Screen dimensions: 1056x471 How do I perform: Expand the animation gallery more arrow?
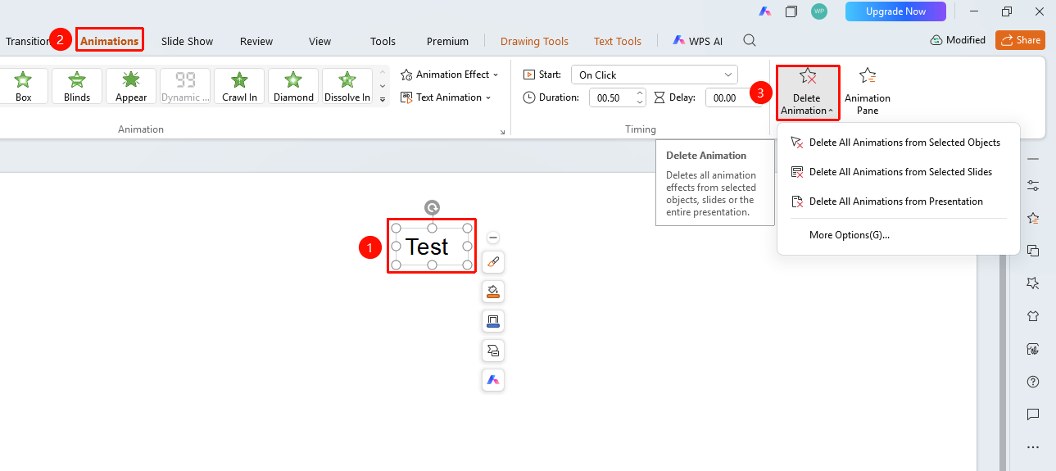point(382,99)
